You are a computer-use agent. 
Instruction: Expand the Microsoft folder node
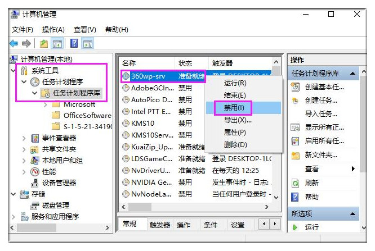click(46, 104)
